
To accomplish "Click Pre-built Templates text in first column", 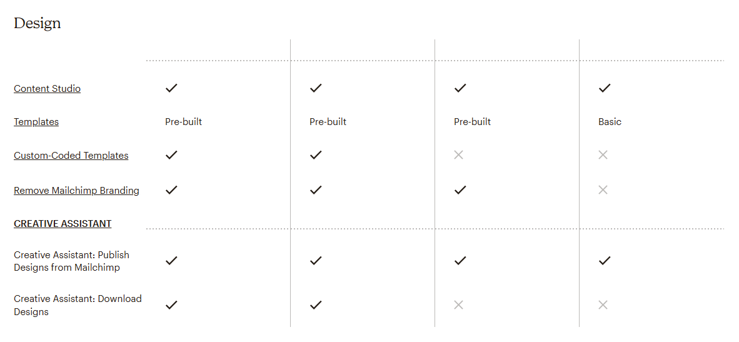I will click(183, 122).
